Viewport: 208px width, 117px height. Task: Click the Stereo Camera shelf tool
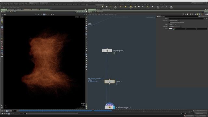coord(158,7)
